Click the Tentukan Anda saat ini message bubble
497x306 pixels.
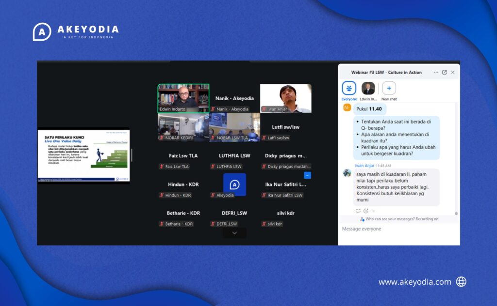(397, 138)
